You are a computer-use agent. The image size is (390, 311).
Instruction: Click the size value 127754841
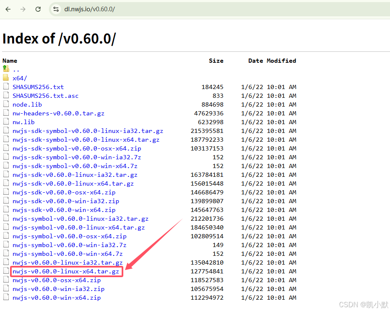pos(207,271)
